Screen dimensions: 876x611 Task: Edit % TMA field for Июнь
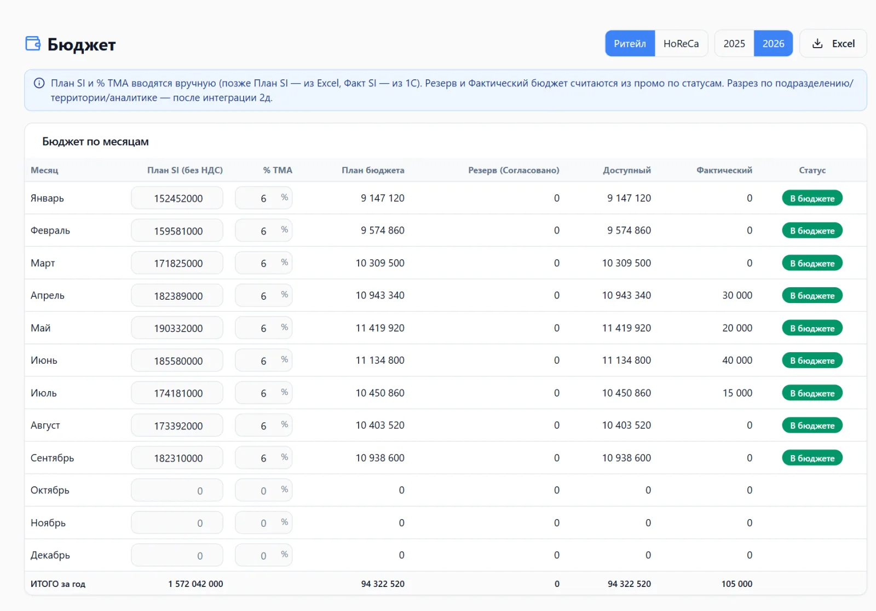[x=263, y=360]
